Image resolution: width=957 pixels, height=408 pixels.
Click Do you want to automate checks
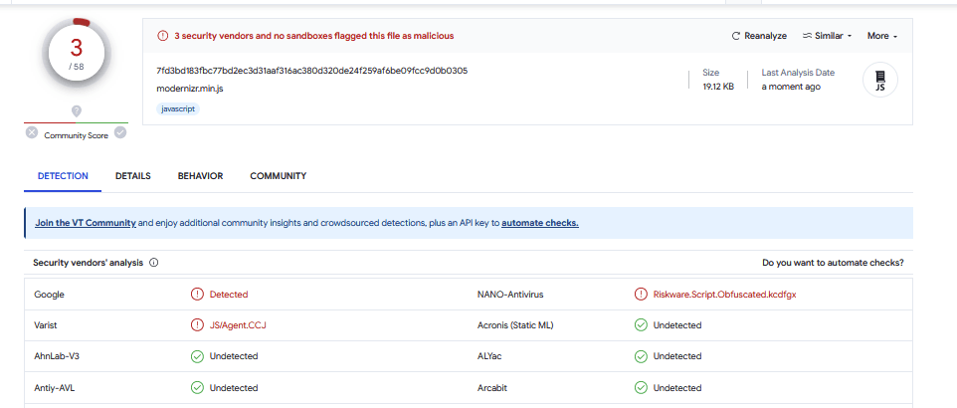point(832,263)
